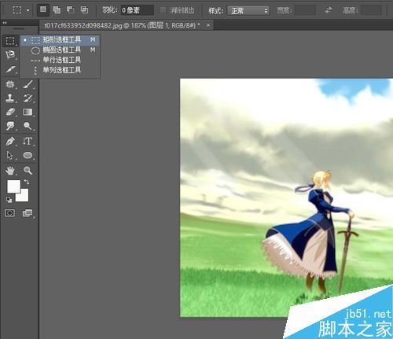This screenshot has height=339, width=393.
Task: Click the width (宽度) input field
Action: [305, 10]
